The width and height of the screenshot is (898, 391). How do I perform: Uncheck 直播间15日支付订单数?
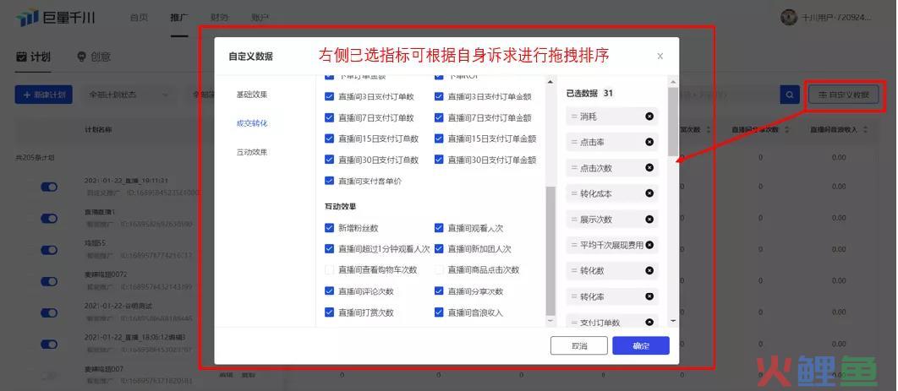[329, 138]
